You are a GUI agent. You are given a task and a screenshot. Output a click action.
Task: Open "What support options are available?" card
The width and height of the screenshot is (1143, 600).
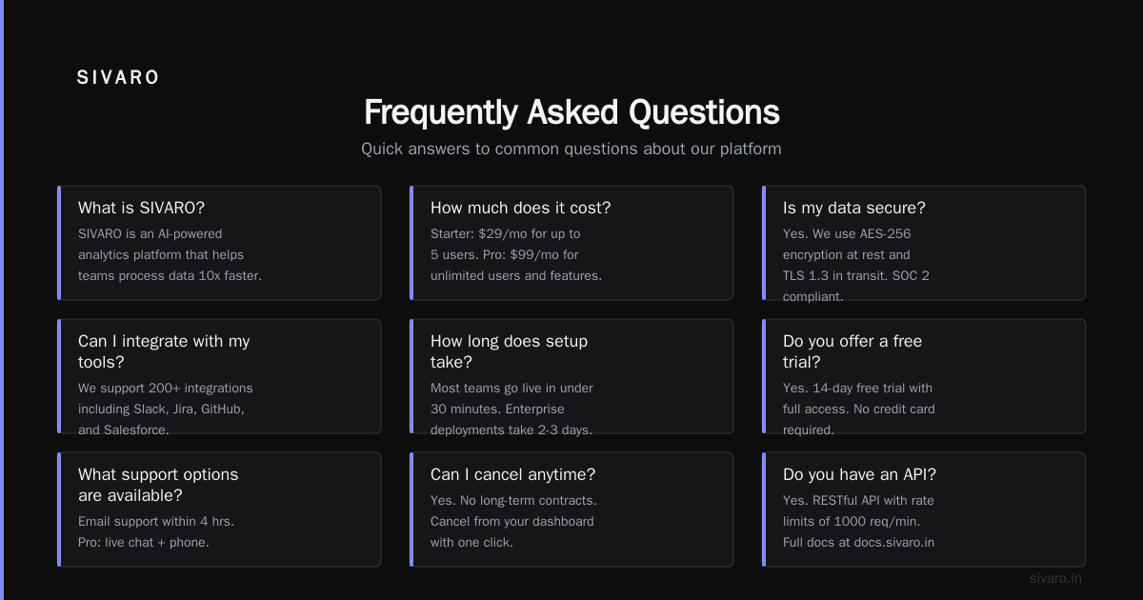(x=219, y=510)
